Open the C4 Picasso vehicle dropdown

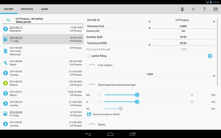tap(183, 20)
